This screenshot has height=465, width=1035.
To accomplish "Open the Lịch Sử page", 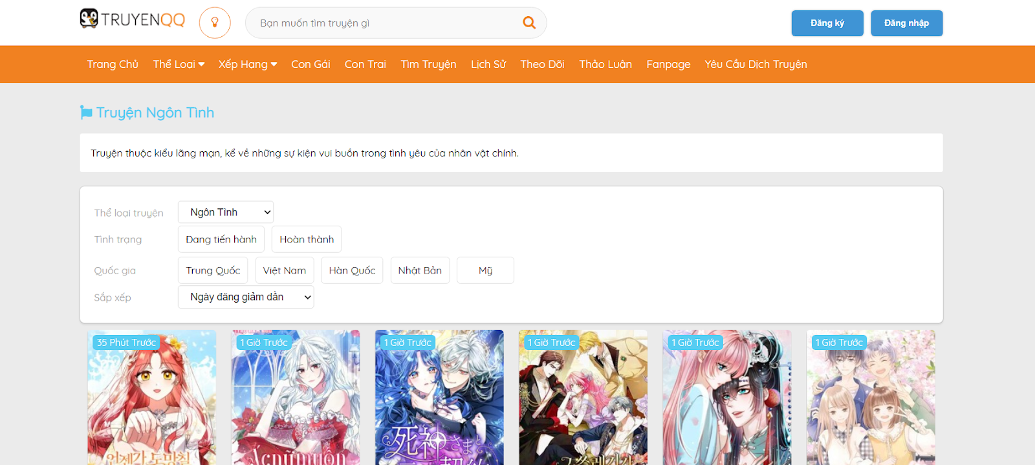I will (x=488, y=64).
